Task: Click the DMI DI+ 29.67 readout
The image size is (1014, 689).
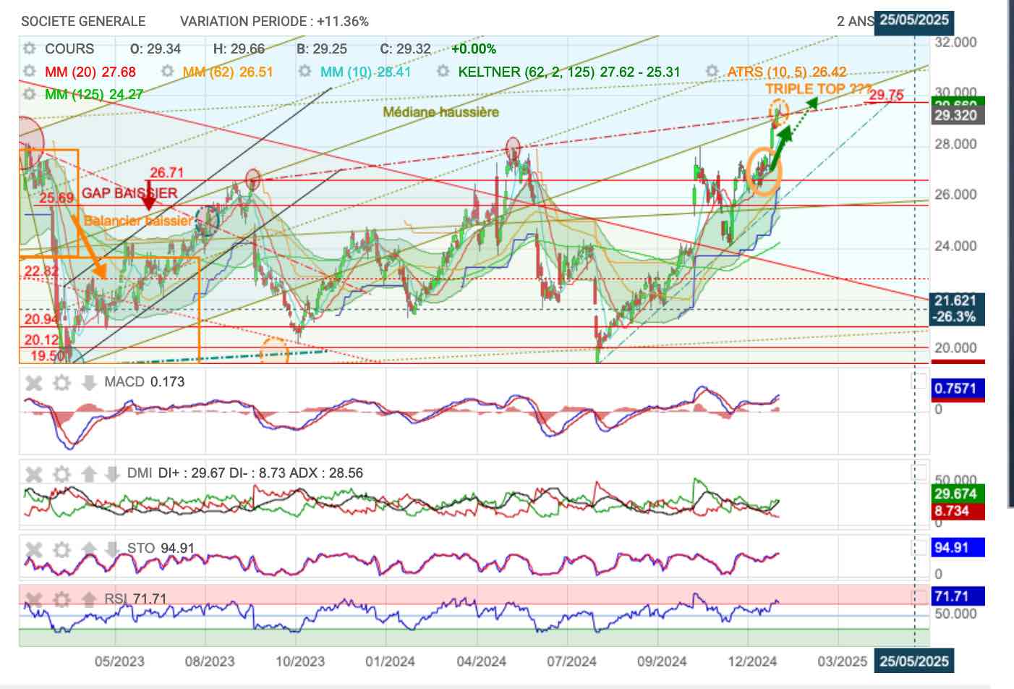Action: click(245, 473)
